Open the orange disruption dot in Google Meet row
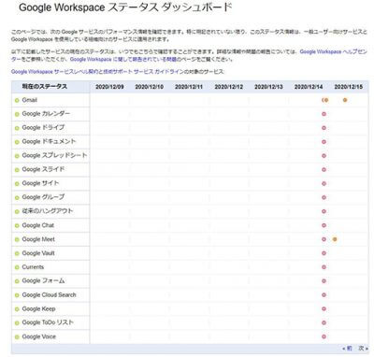 click(335, 239)
